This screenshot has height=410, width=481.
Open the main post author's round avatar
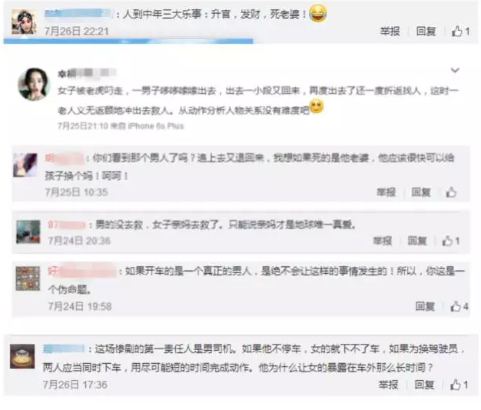pos(34,84)
